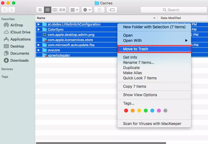Click the Edit Tags toolbar button

point(112,10)
